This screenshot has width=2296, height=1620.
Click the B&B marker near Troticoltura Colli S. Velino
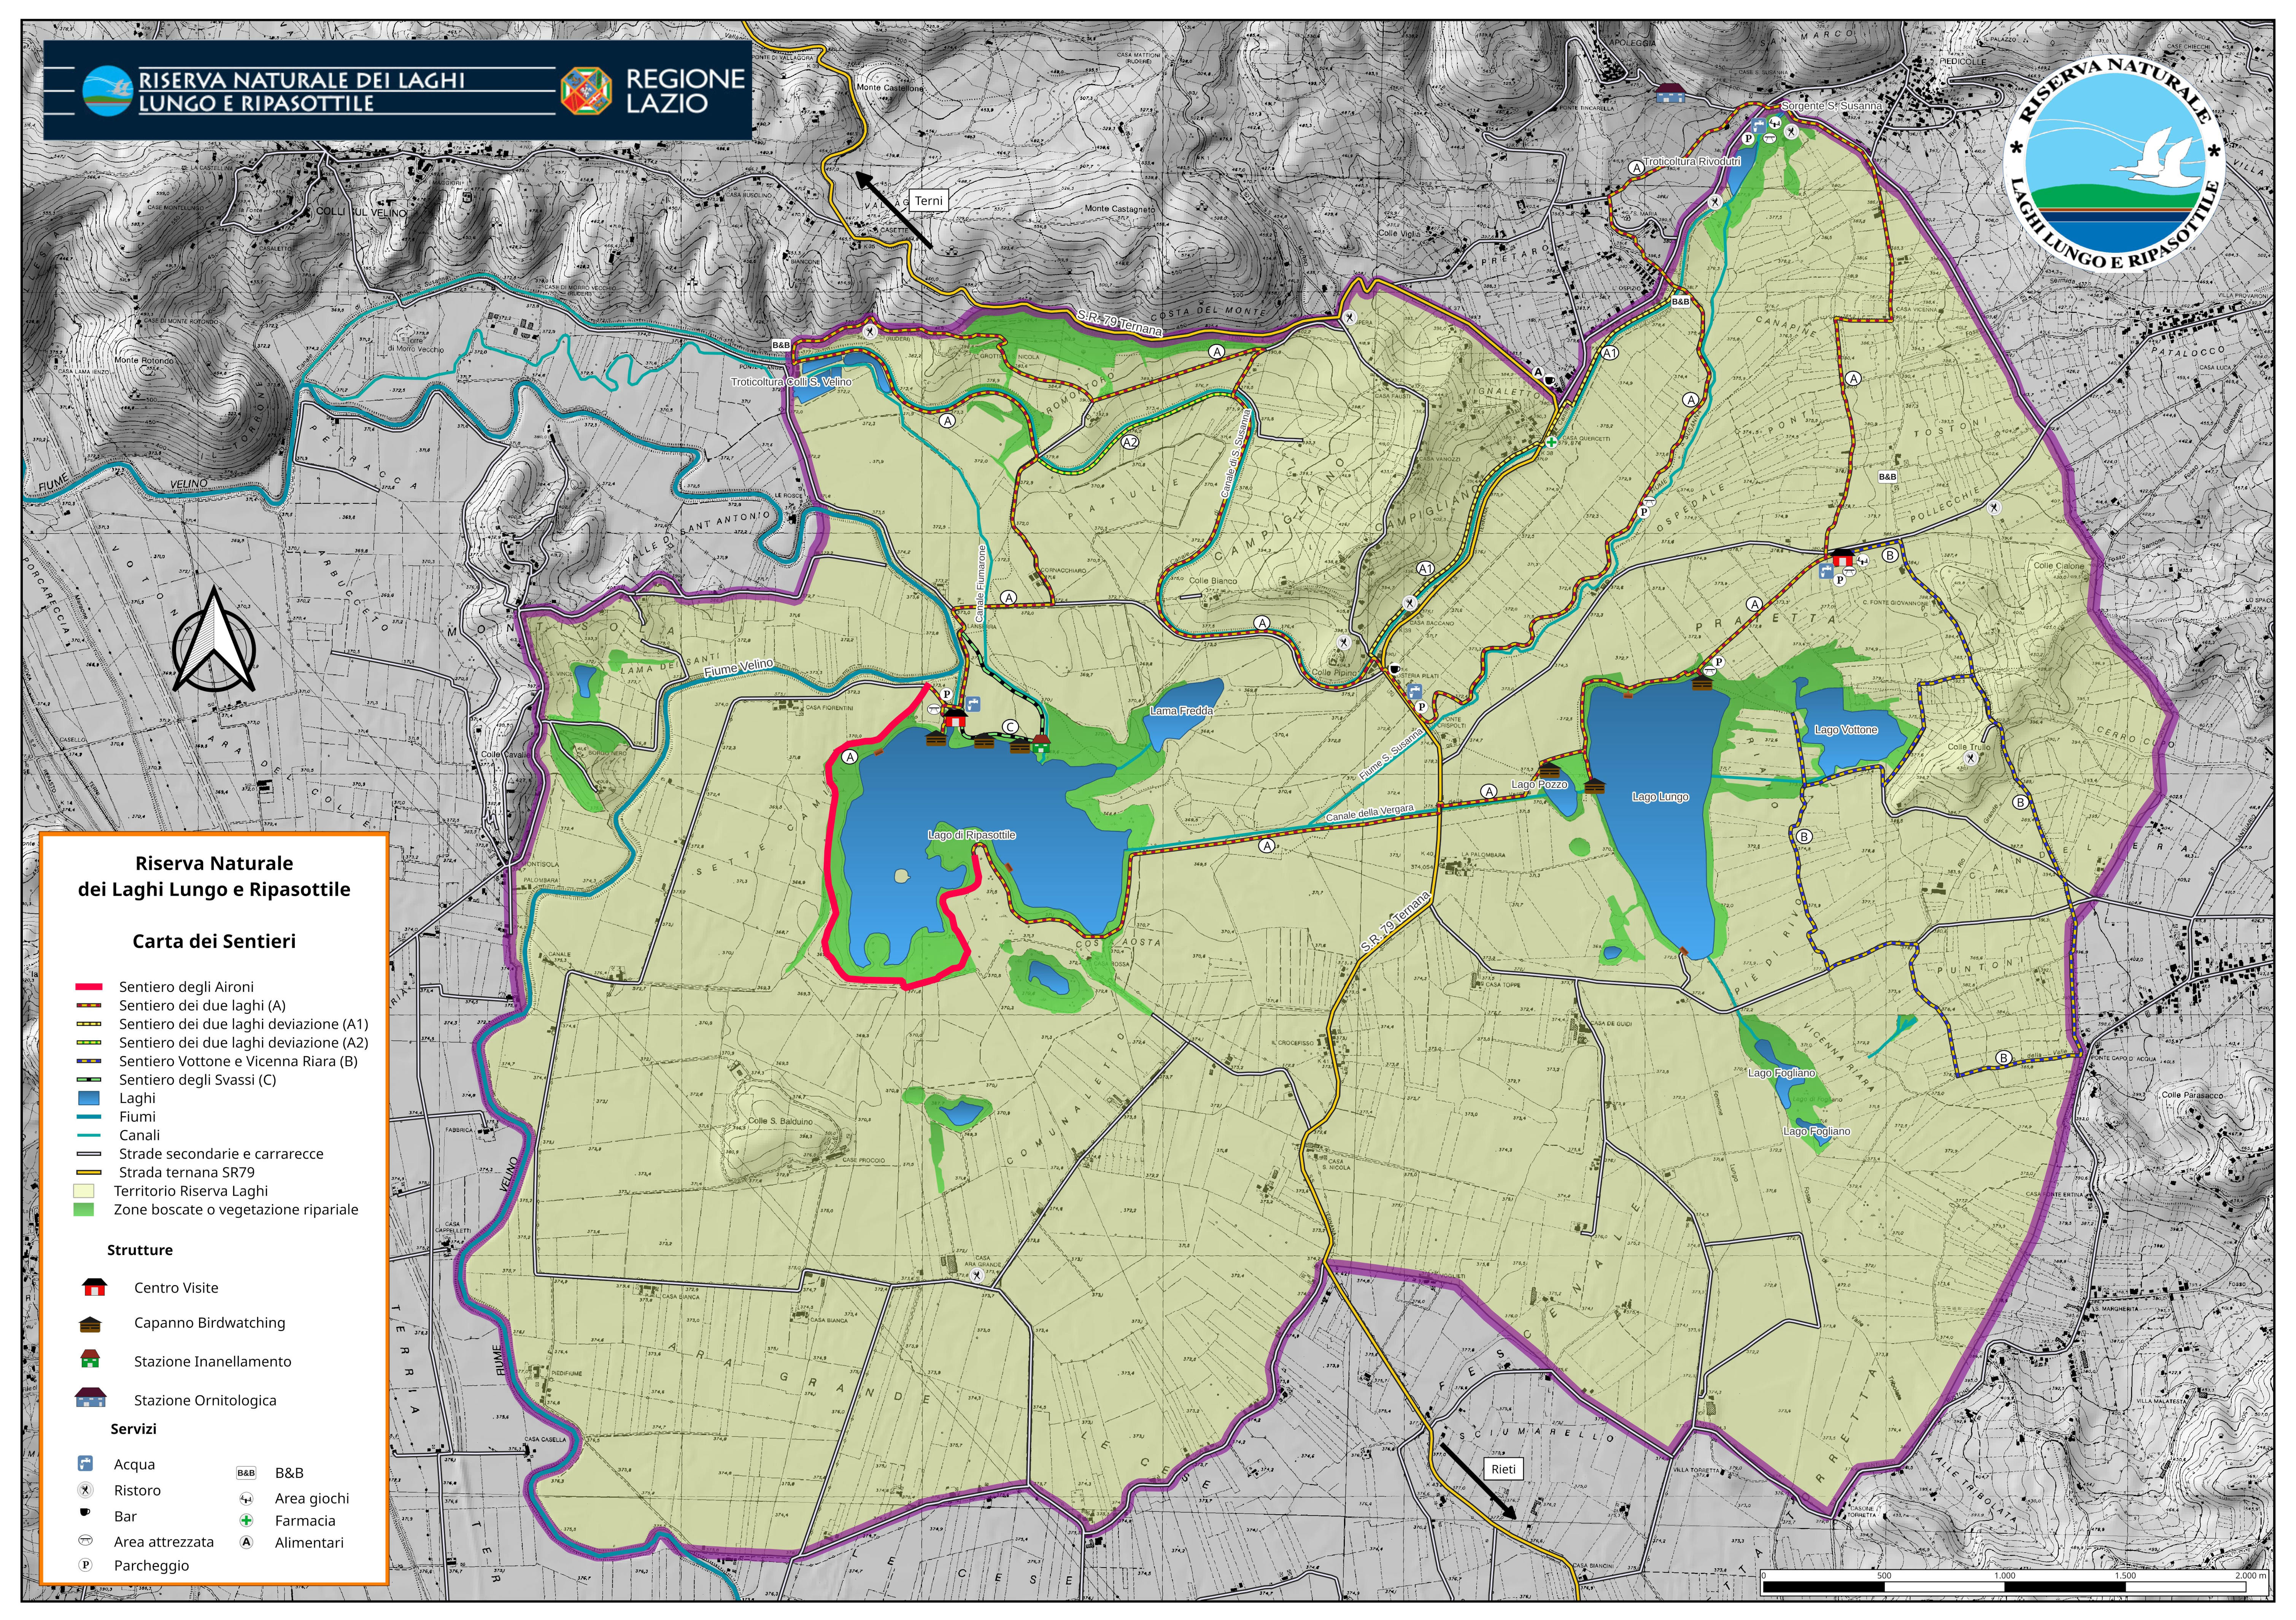pyautogui.click(x=781, y=345)
